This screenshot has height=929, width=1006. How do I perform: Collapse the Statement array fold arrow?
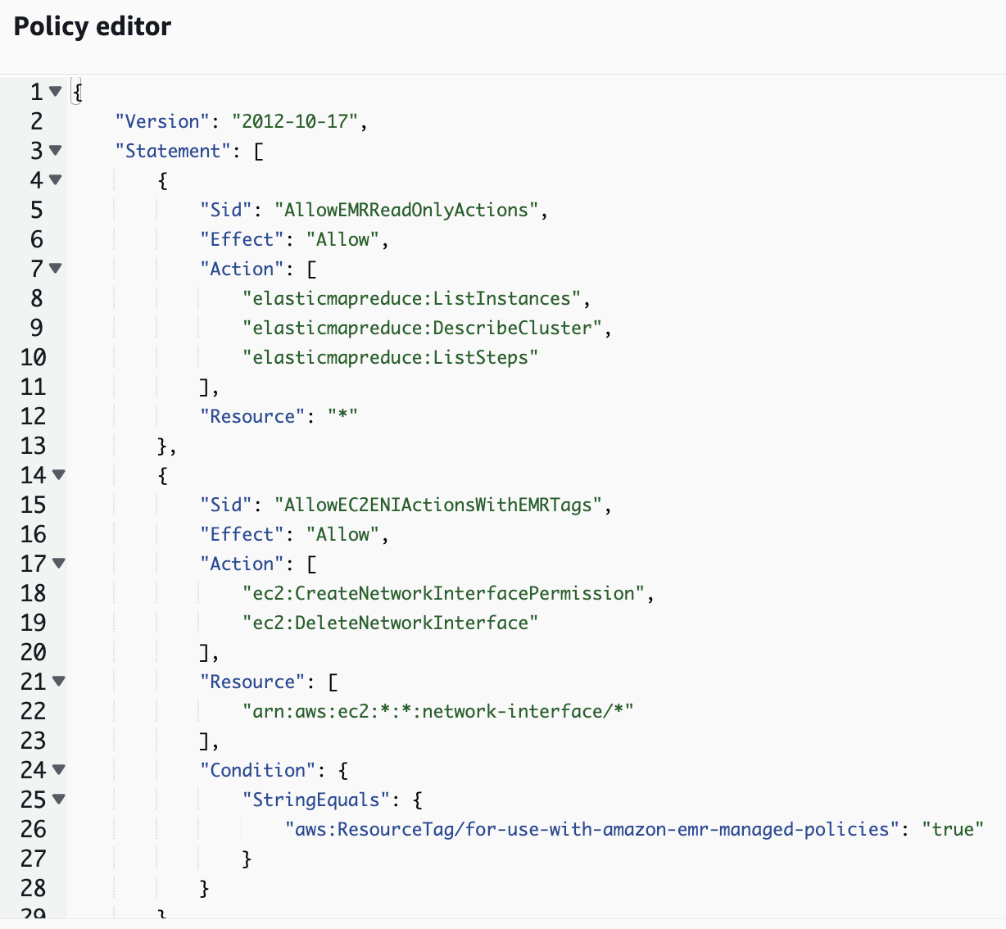(x=56, y=151)
